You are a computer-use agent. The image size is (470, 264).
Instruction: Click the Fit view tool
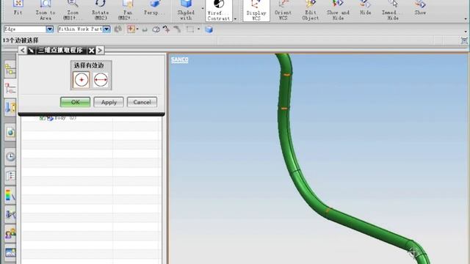(x=18, y=9)
